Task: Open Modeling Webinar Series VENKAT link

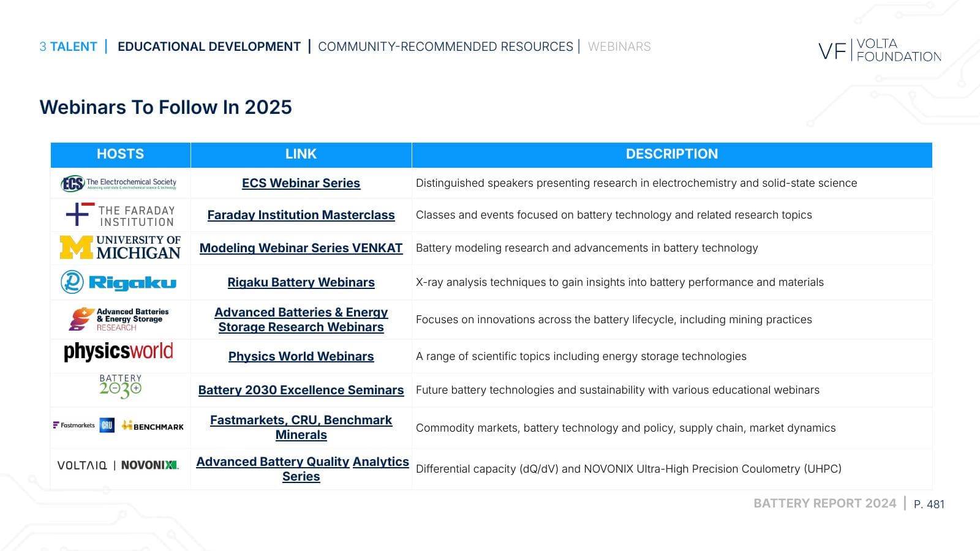Action: point(301,248)
